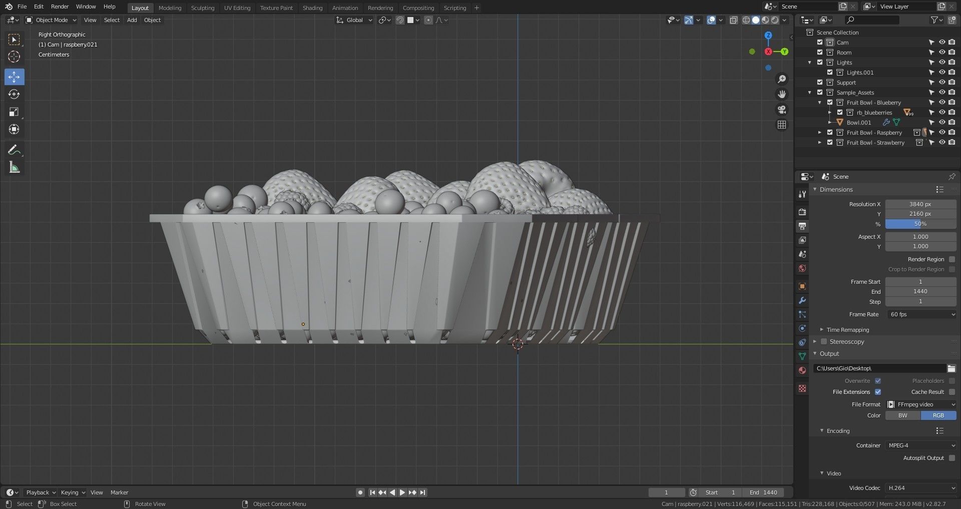Choose the Scale tool

click(14, 112)
